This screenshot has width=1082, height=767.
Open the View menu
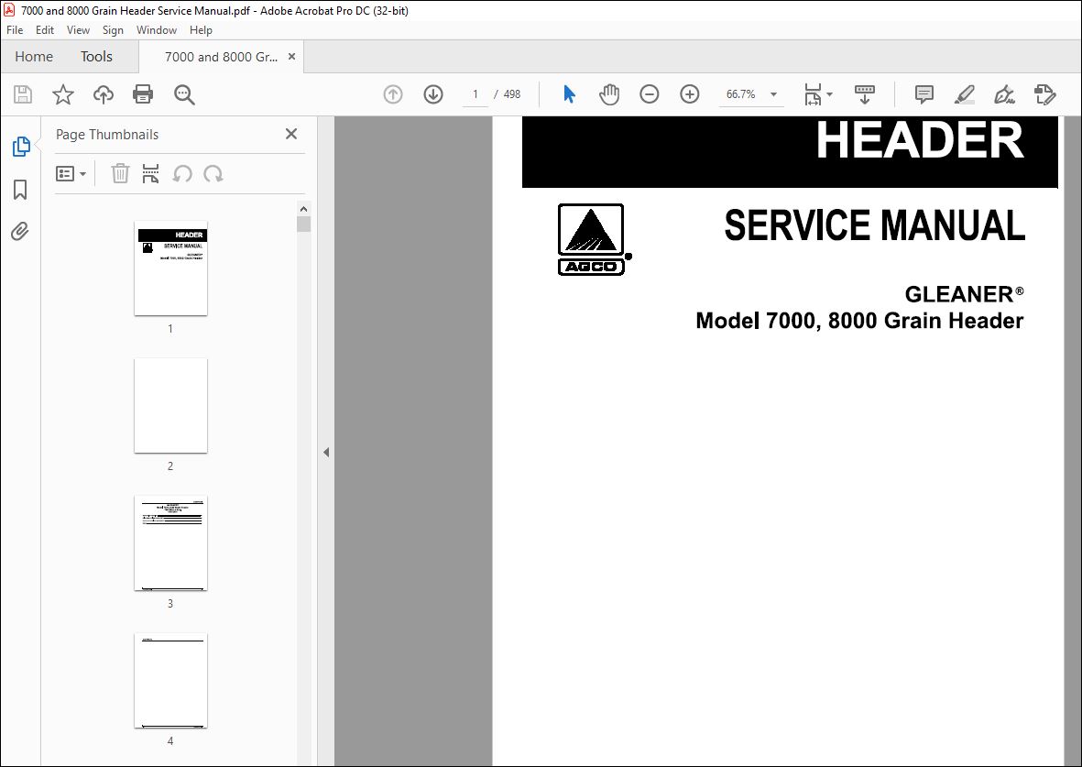78,29
